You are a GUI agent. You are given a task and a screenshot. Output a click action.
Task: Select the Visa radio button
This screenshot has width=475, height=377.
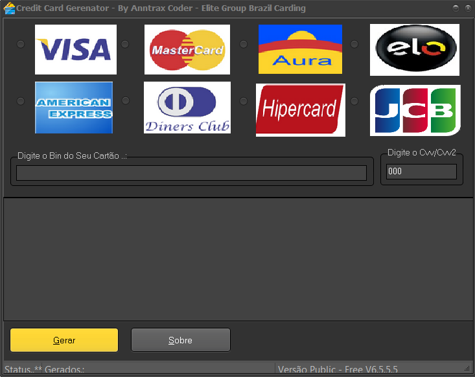(21, 44)
